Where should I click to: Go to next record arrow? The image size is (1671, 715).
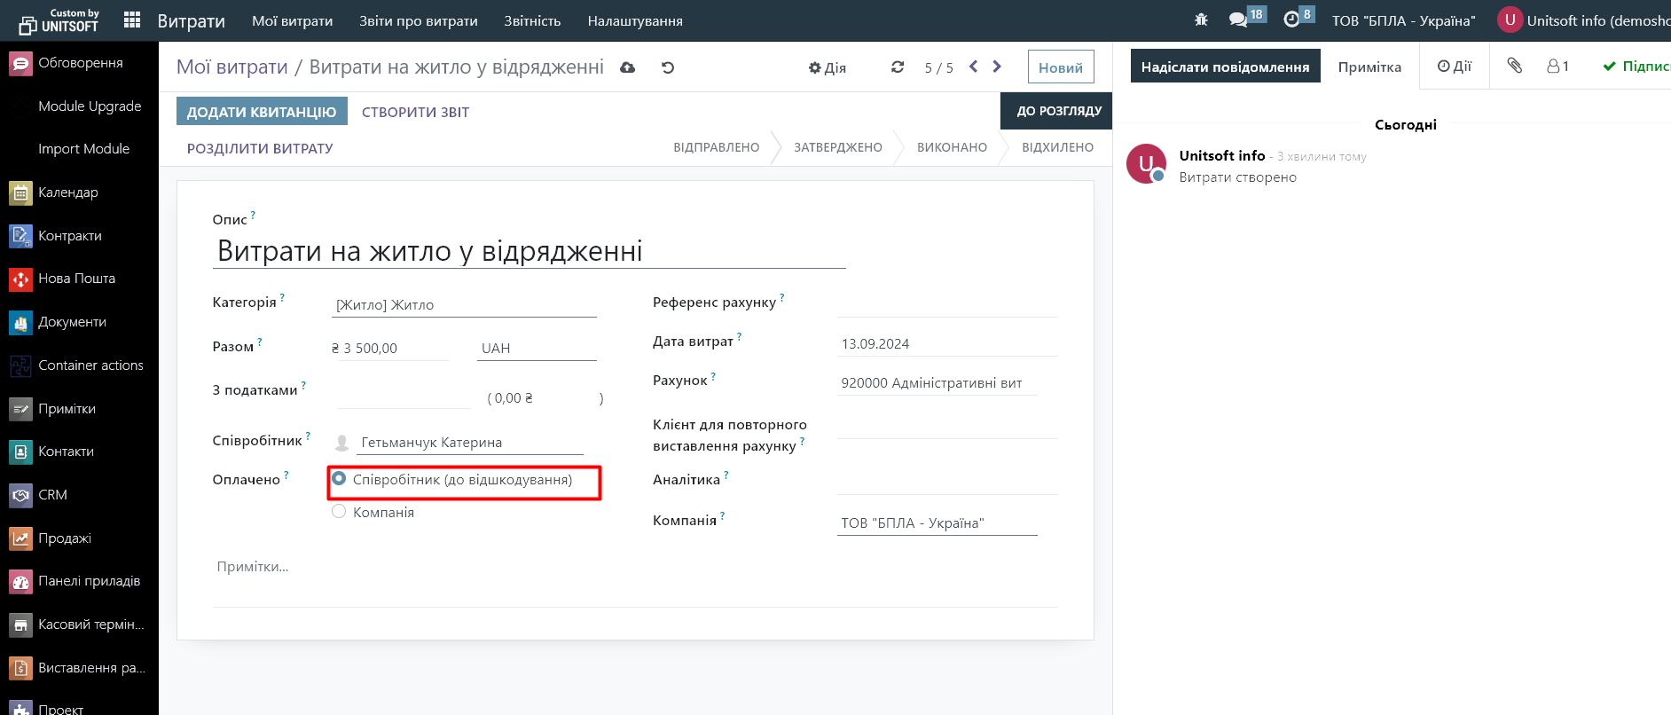pyautogui.click(x=997, y=67)
